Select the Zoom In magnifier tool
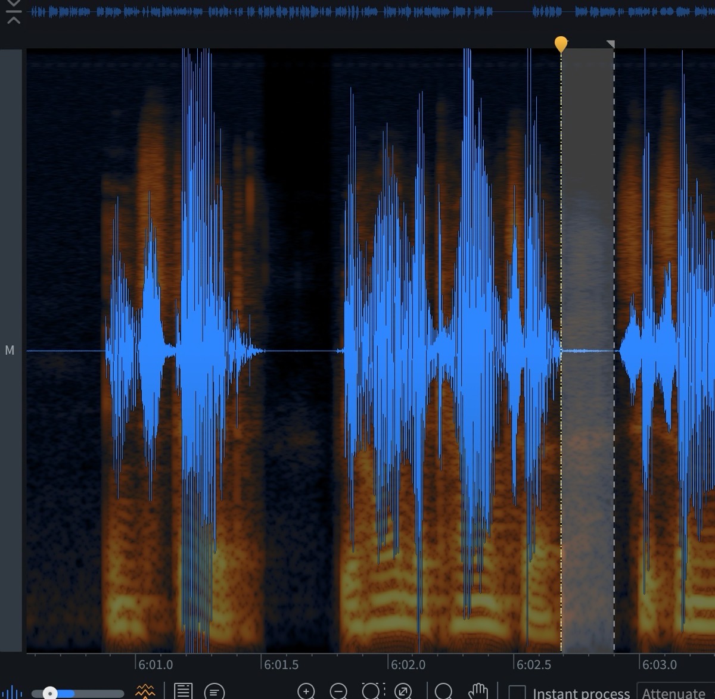The width and height of the screenshot is (715, 699). pos(307,691)
